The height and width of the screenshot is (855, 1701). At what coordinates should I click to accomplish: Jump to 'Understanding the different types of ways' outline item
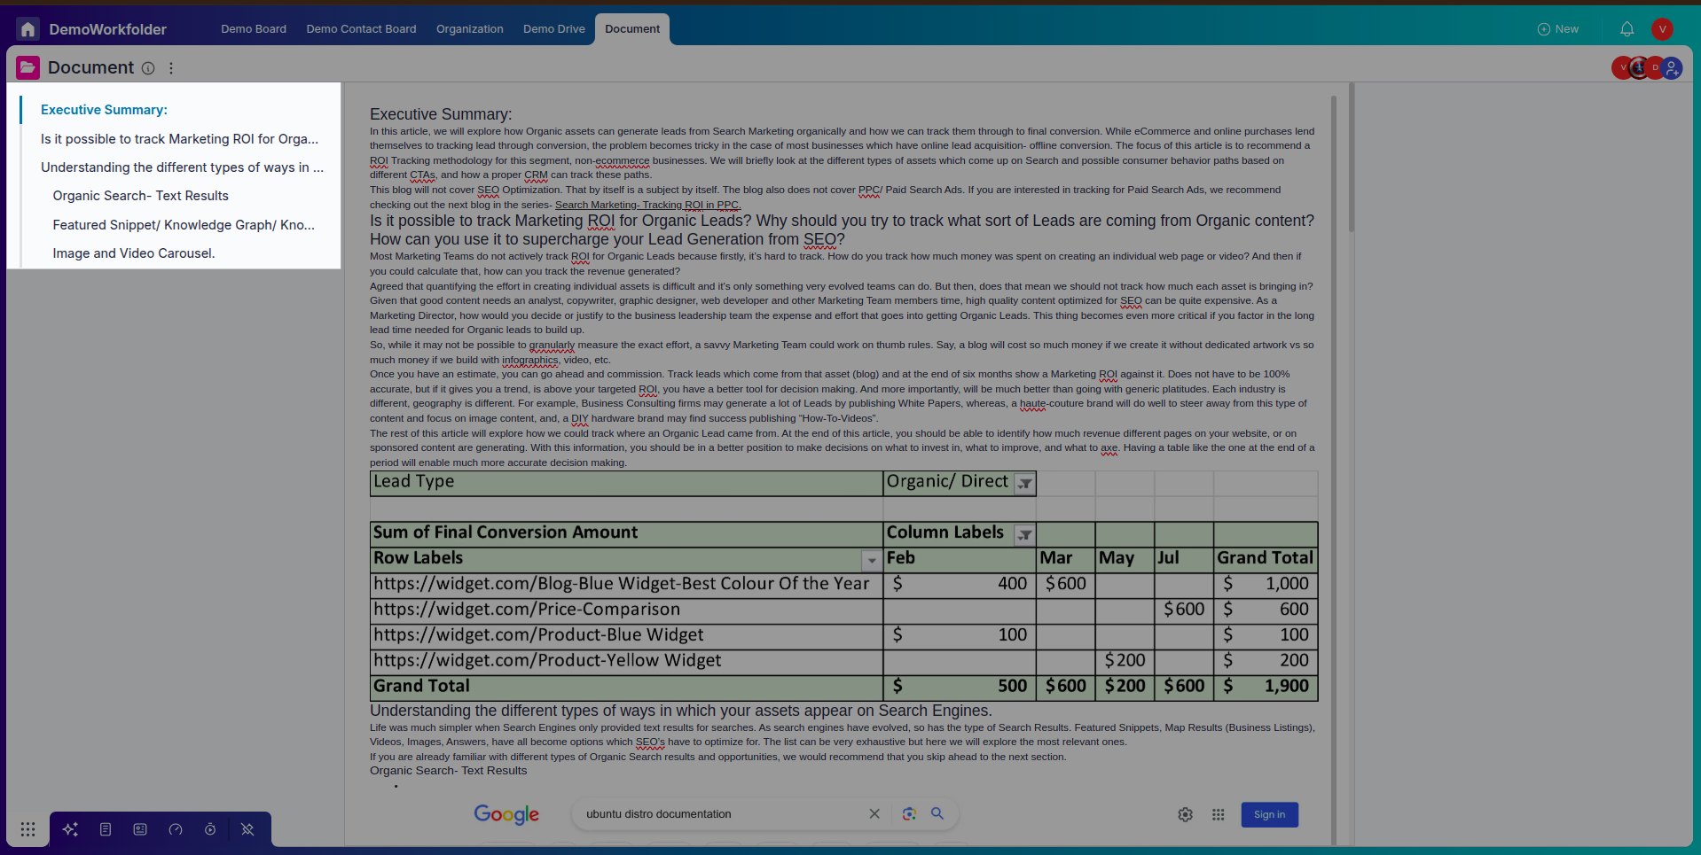[182, 167]
